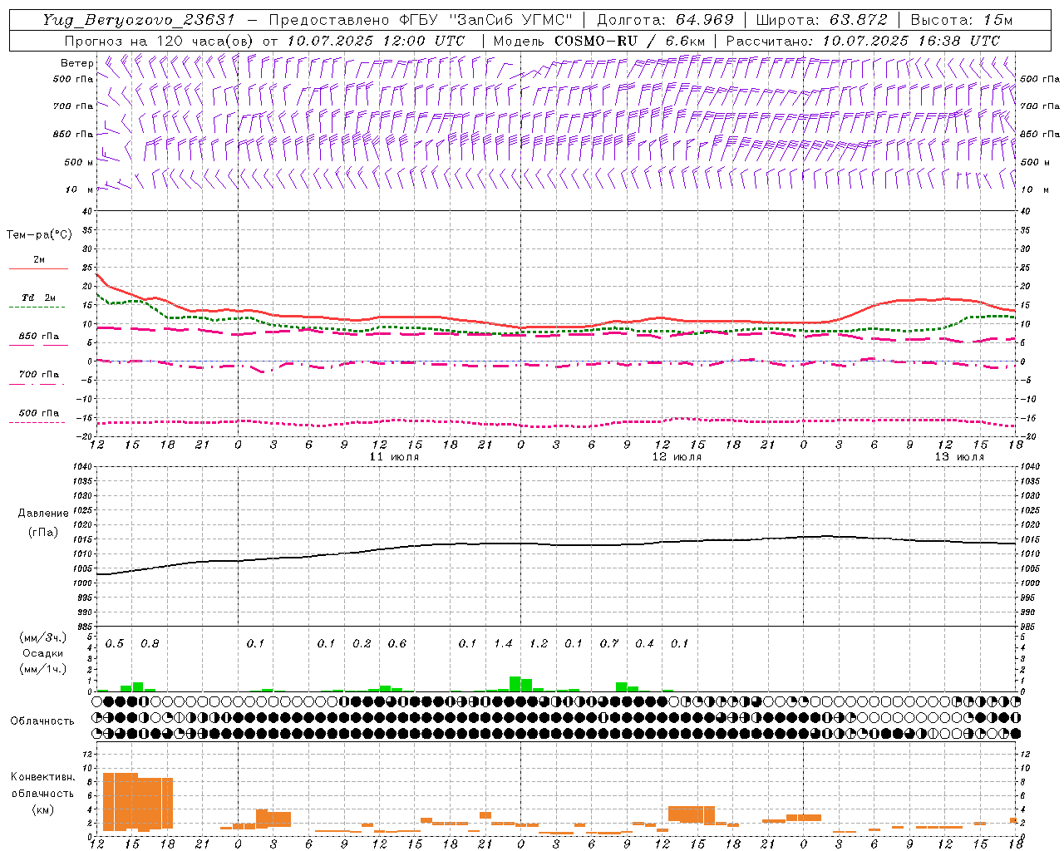Select the model name COSMO-RU / 6.6км
Image resolution: width=1064 pixels, height=851 pixels.
[x=630, y=40]
